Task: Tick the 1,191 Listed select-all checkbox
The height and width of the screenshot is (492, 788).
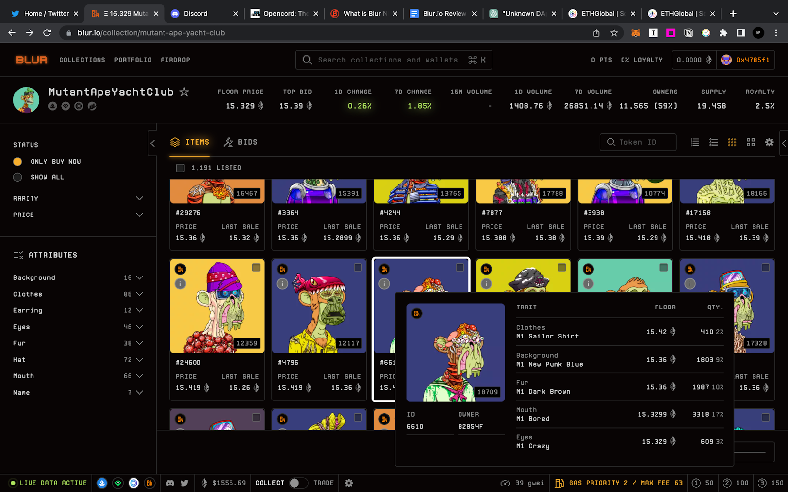Action: (x=180, y=168)
